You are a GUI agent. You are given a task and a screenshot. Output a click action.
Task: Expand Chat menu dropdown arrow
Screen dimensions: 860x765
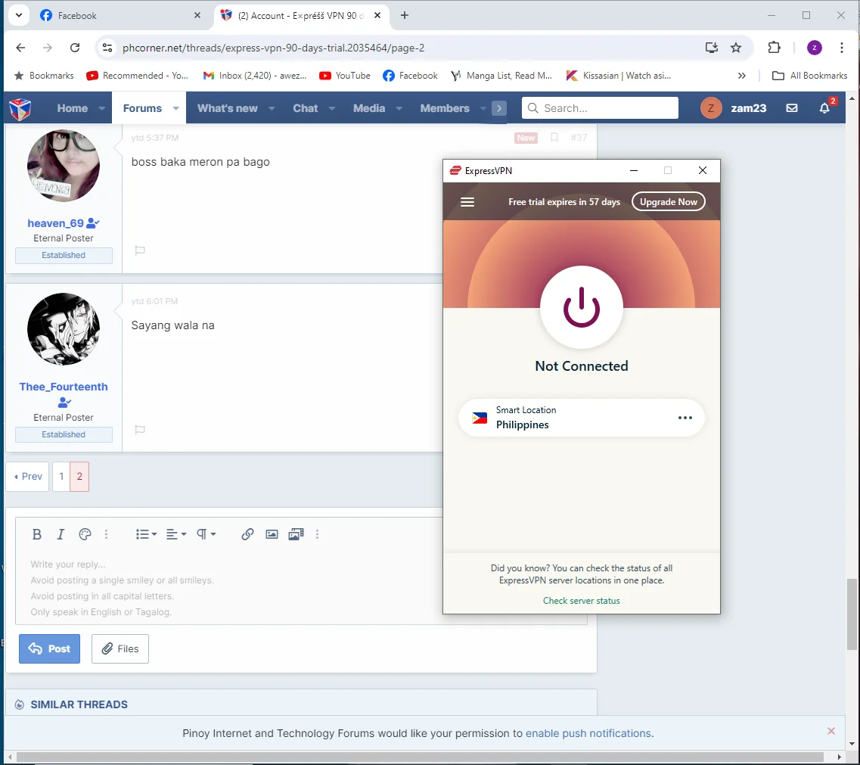(332, 109)
